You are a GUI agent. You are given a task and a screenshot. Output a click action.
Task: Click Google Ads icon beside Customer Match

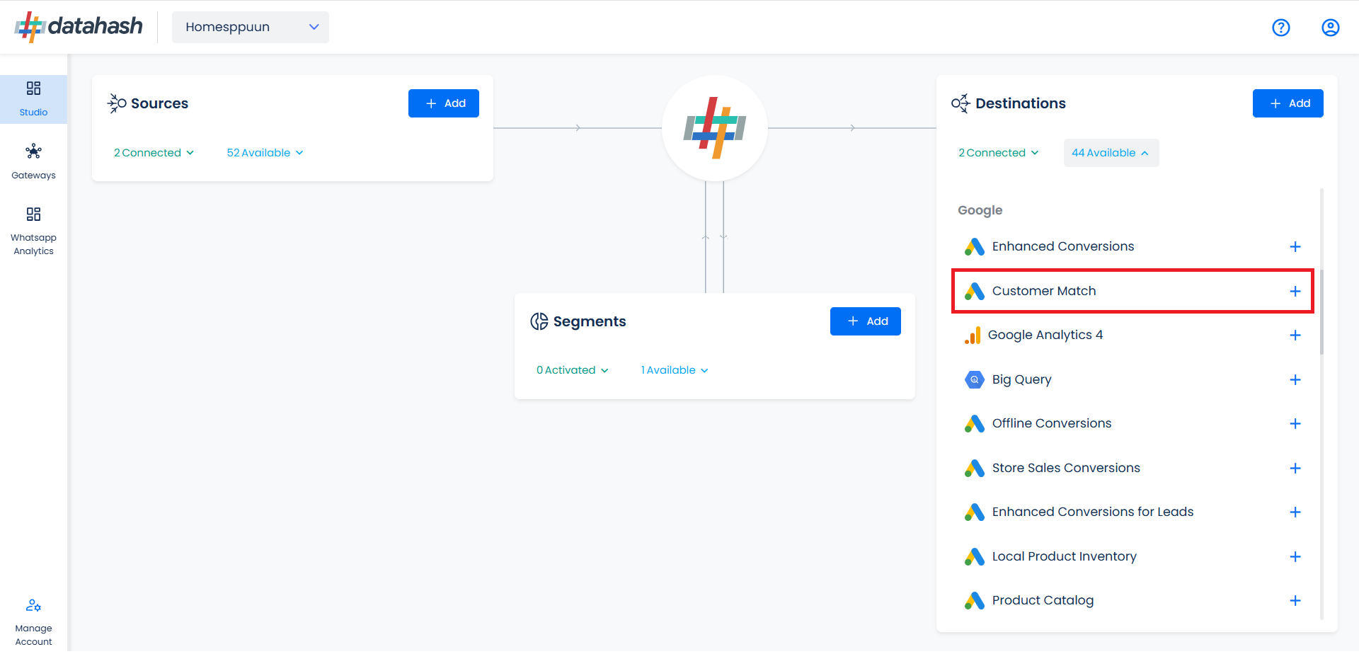point(975,291)
